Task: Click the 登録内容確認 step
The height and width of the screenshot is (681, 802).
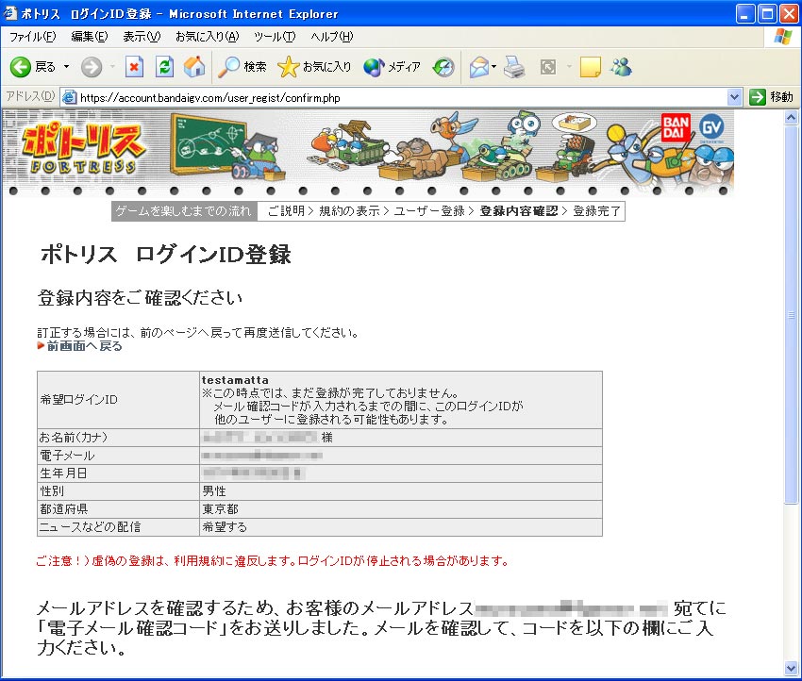Action: tap(519, 211)
